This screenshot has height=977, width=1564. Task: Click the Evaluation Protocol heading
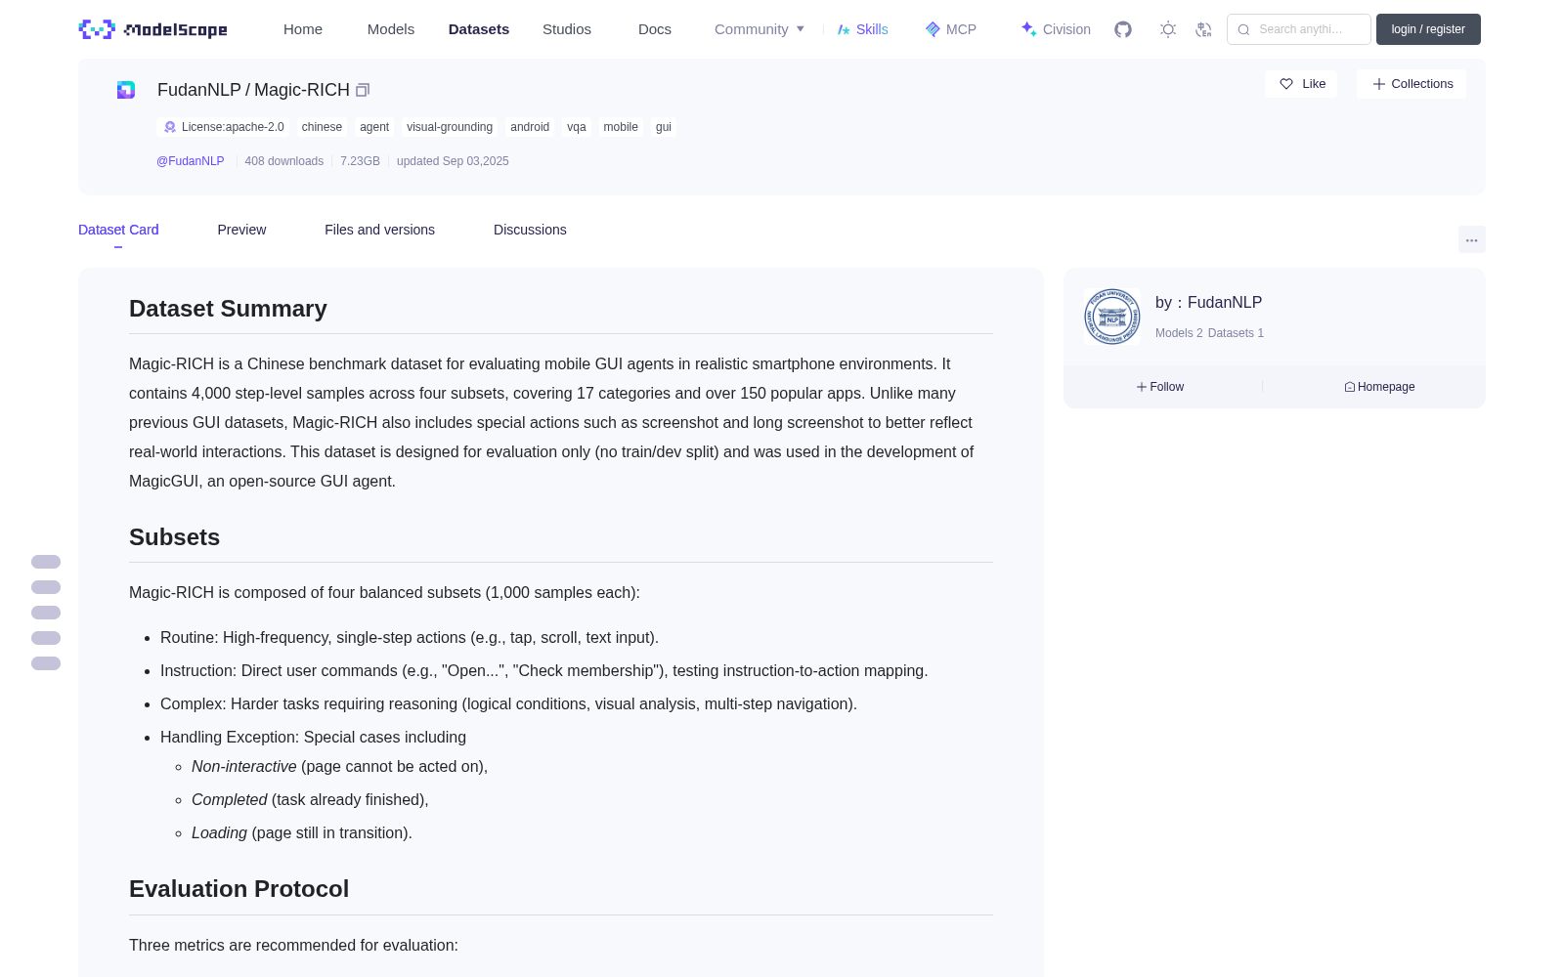(239, 889)
